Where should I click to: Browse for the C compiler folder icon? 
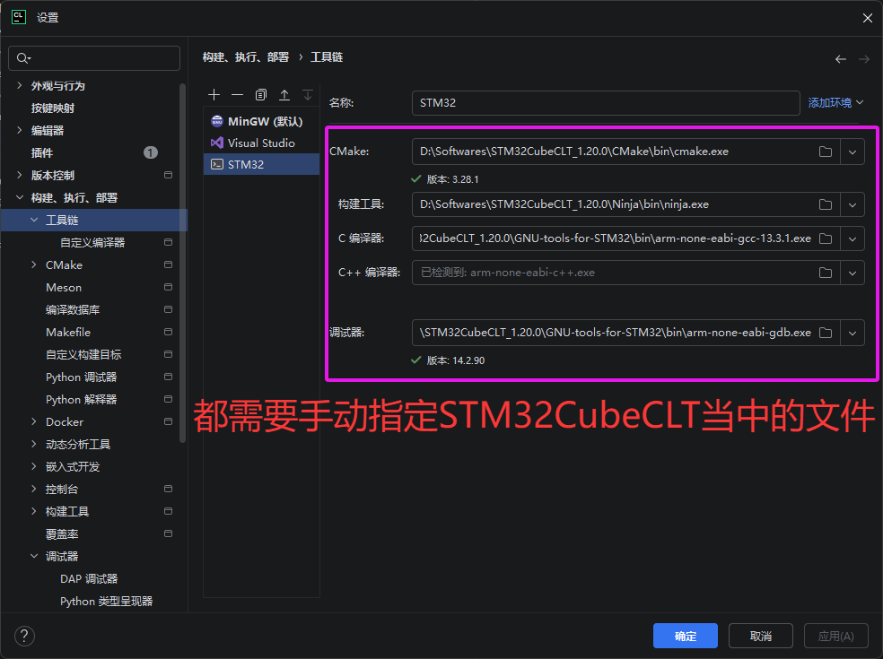point(825,238)
